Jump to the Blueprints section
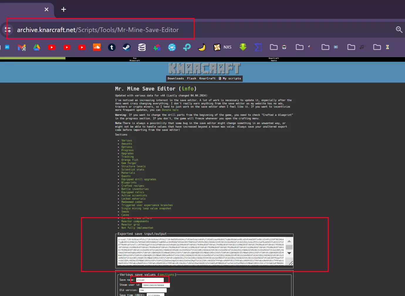Viewport: 405px width, 296px height. (x=129, y=183)
